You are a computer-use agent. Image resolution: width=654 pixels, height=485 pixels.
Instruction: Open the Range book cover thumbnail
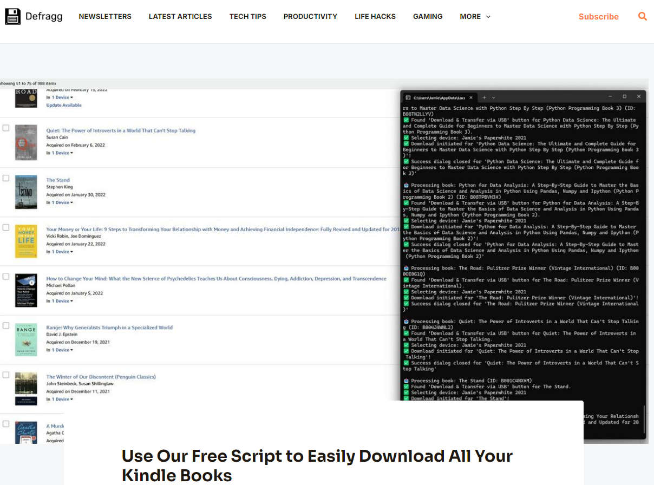coord(26,339)
